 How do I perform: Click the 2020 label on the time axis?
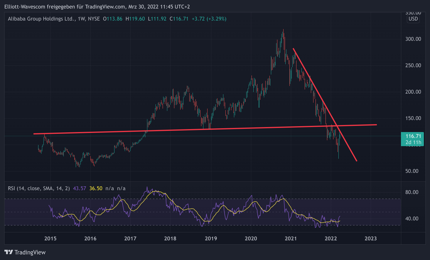point(251,239)
